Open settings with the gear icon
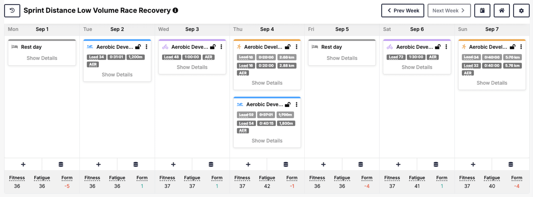The height and width of the screenshot is (197, 533). coord(521,10)
